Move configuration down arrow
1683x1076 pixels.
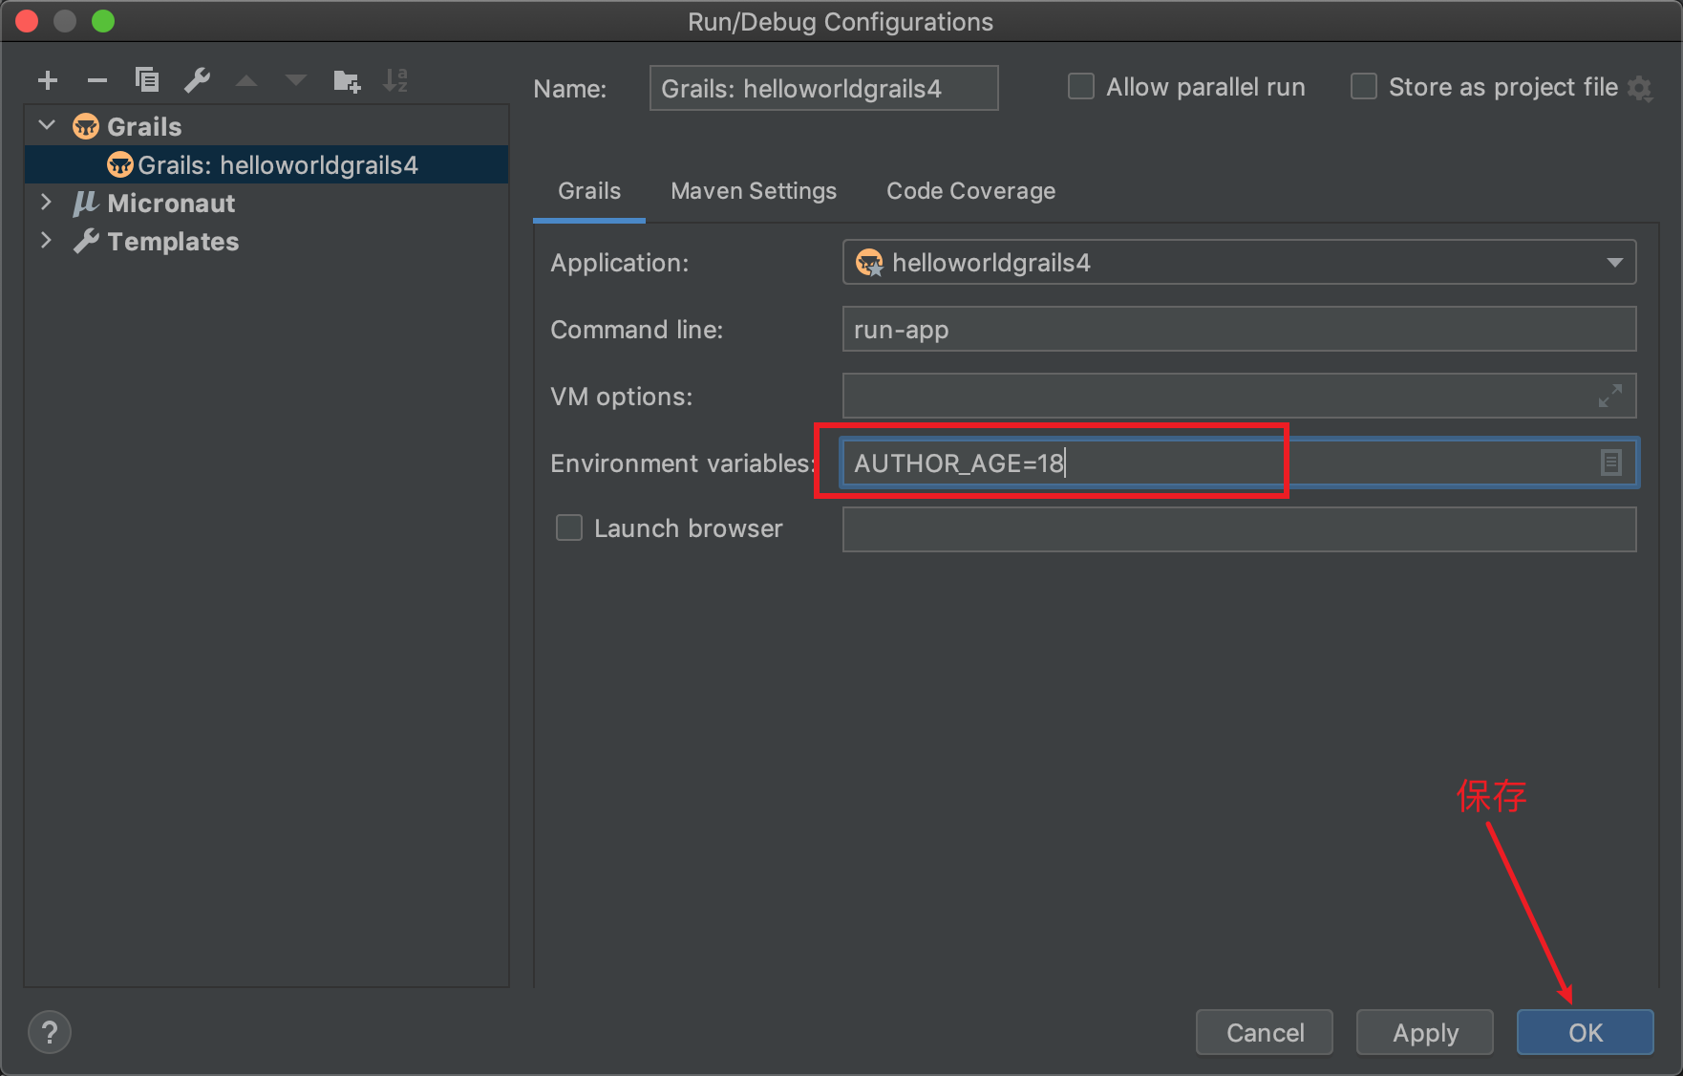(x=296, y=81)
